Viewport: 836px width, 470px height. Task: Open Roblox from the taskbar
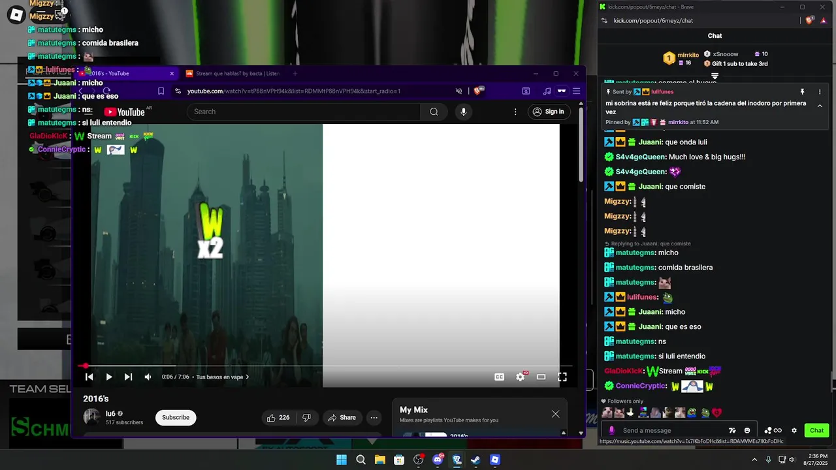pyautogui.click(x=495, y=460)
